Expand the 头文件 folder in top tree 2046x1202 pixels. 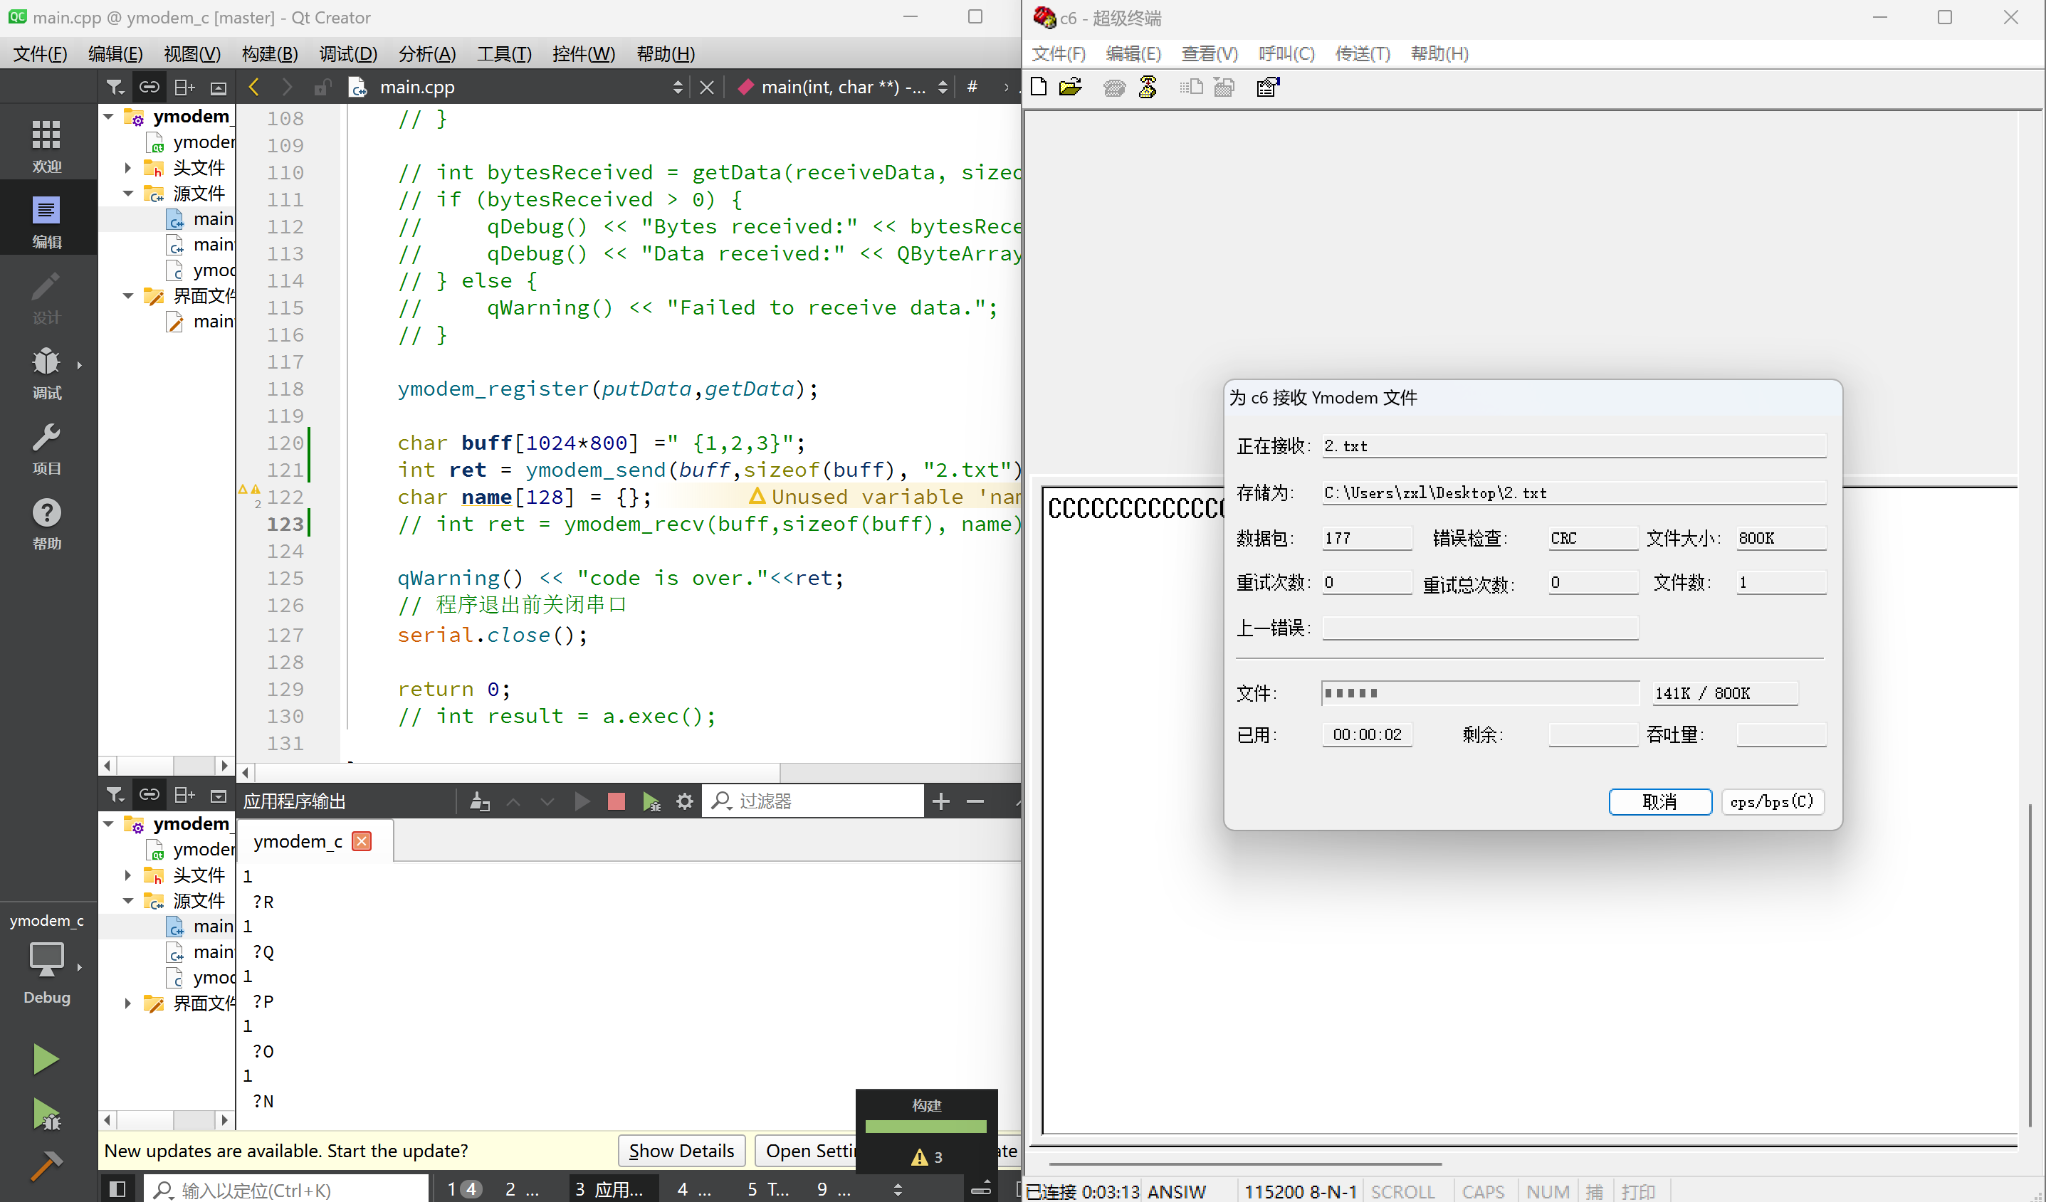[x=128, y=168]
